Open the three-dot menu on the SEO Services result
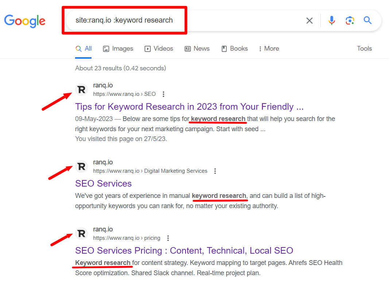389x285 pixels. (215, 171)
